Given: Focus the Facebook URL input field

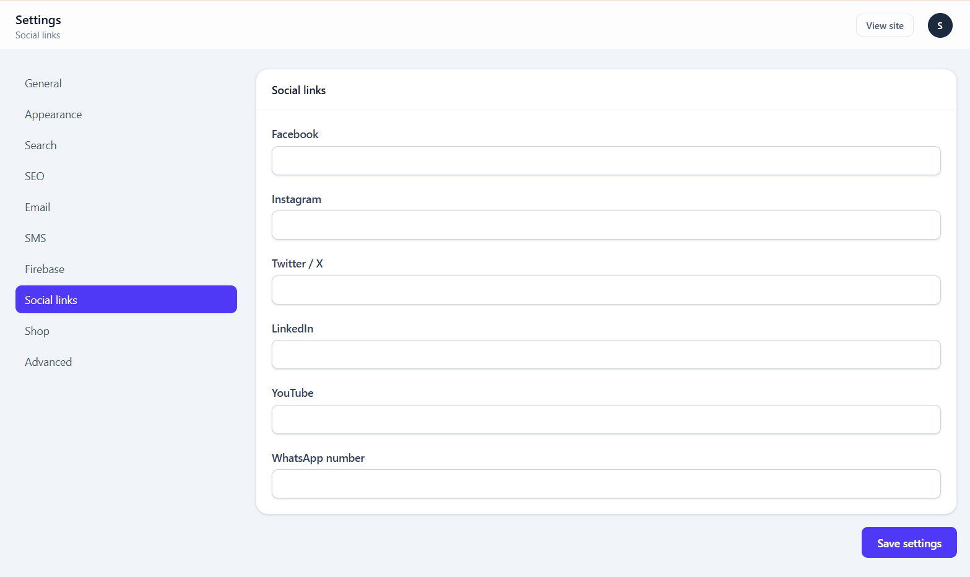Looking at the screenshot, I should click(x=606, y=160).
